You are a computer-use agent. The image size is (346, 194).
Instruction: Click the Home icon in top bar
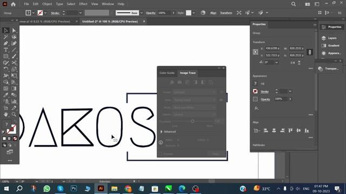tap(13, 4)
